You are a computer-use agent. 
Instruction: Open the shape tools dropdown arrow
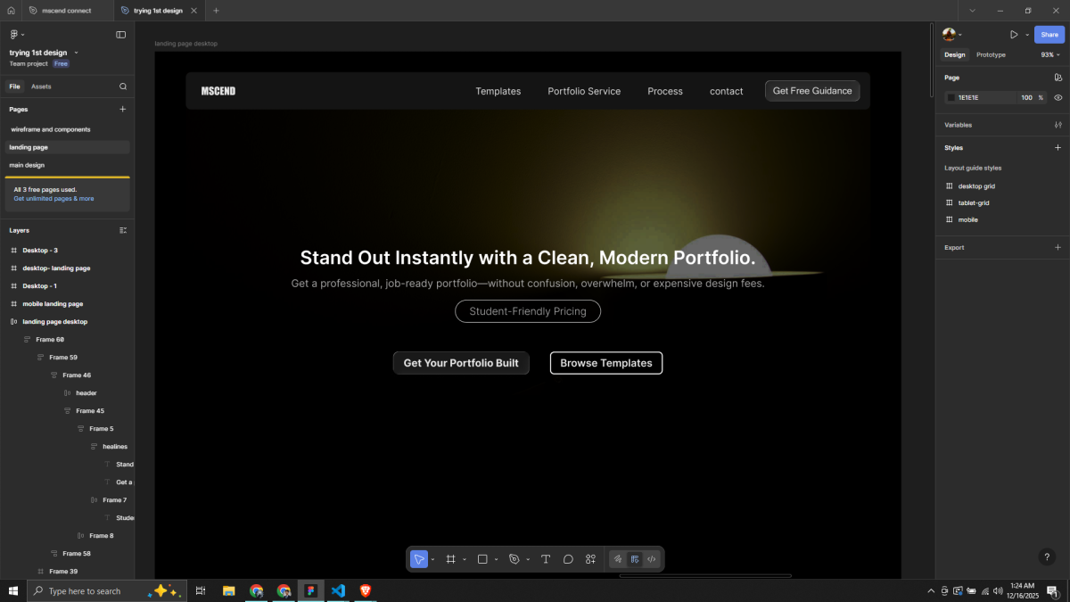click(496, 559)
